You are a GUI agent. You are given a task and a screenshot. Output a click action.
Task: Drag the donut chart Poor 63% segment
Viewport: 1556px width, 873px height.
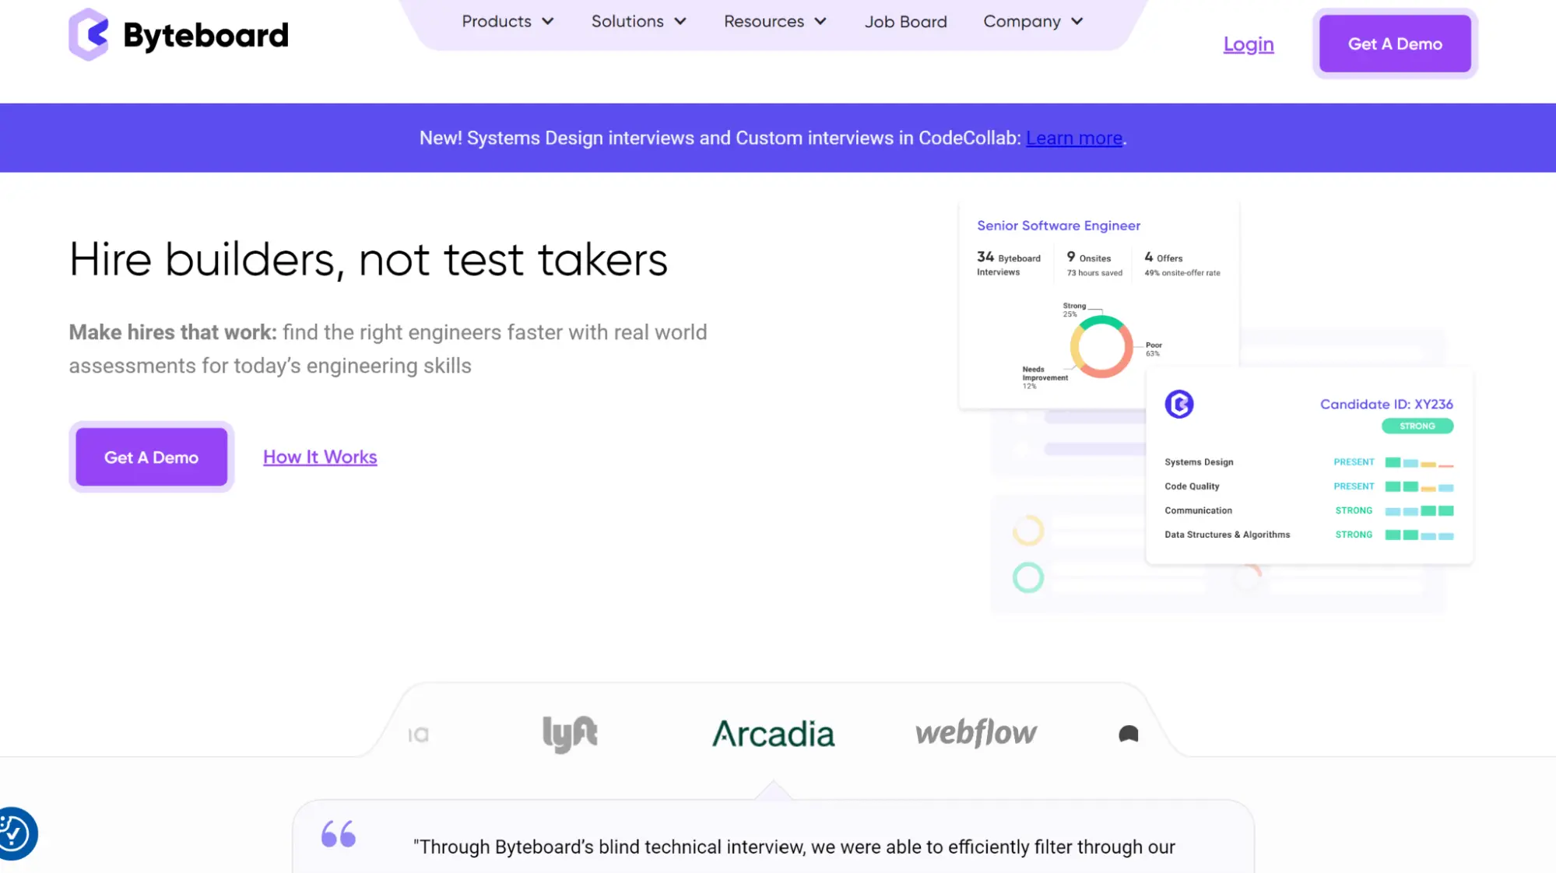(1124, 349)
